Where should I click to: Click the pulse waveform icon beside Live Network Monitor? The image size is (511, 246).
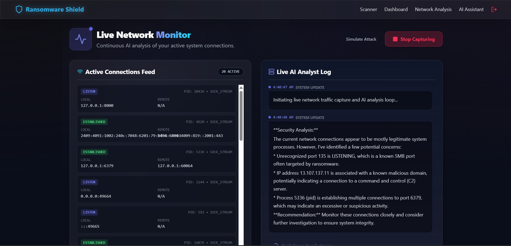[80, 39]
